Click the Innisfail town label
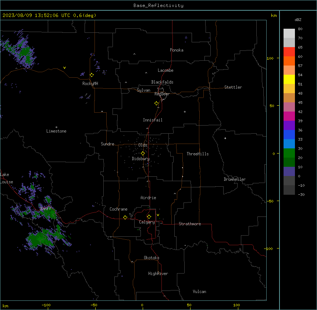317x310 pixels. point(153,120)
